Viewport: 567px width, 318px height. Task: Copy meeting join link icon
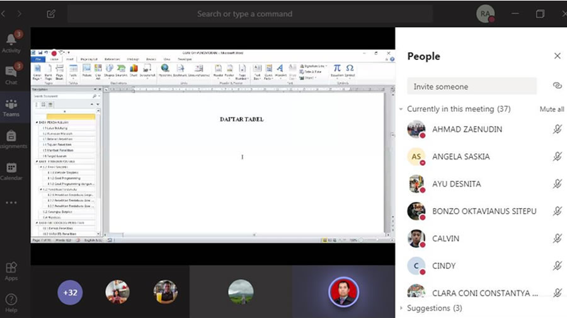(x=557, y=85)
